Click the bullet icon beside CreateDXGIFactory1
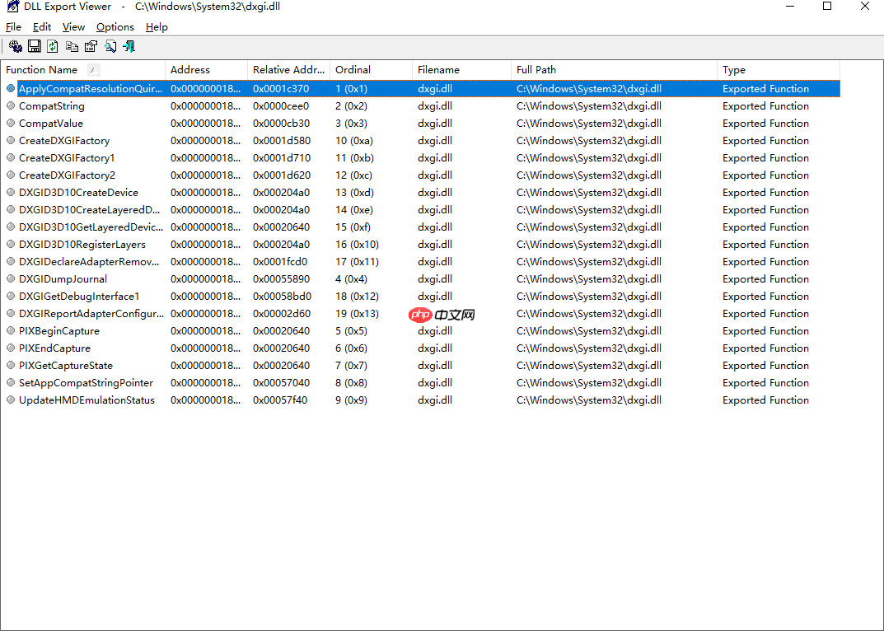884x631 pixels. point(11,158)
